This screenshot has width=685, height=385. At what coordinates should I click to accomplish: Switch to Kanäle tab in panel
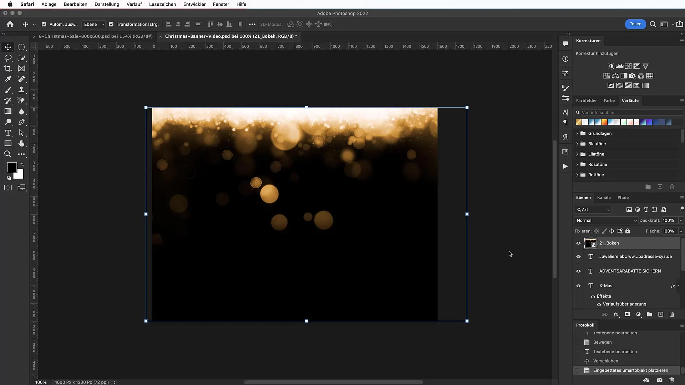(x=604, y=197)
